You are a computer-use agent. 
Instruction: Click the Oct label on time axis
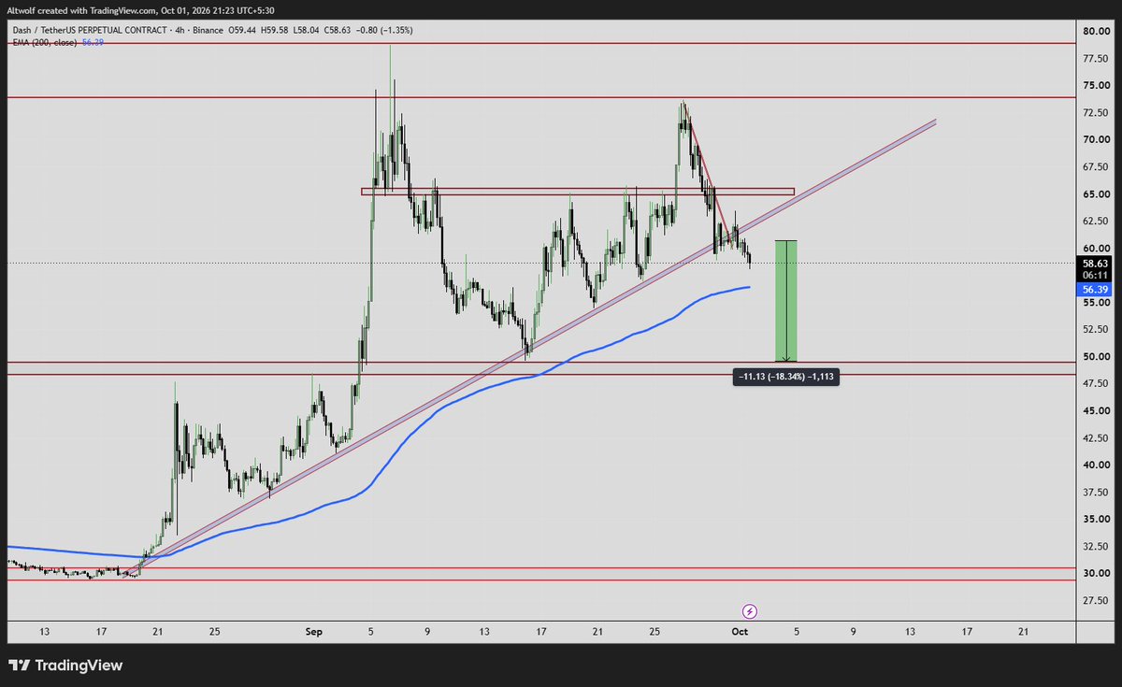coord(740,632)
